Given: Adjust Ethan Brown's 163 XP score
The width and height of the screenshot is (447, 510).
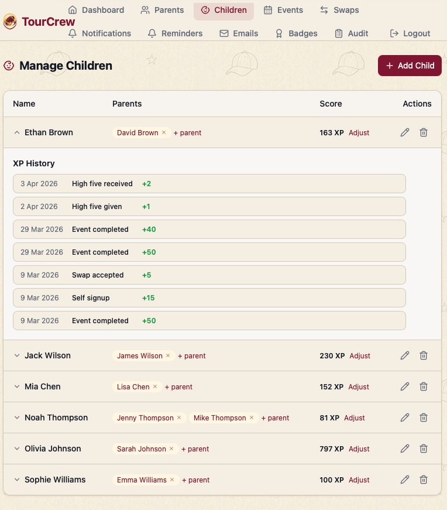Looking at the screenshot, I should pyautogui.click(x=359, y=133).
